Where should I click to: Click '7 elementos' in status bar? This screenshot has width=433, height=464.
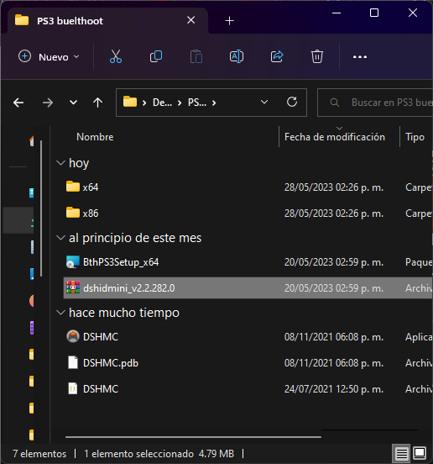coord(39,454)
